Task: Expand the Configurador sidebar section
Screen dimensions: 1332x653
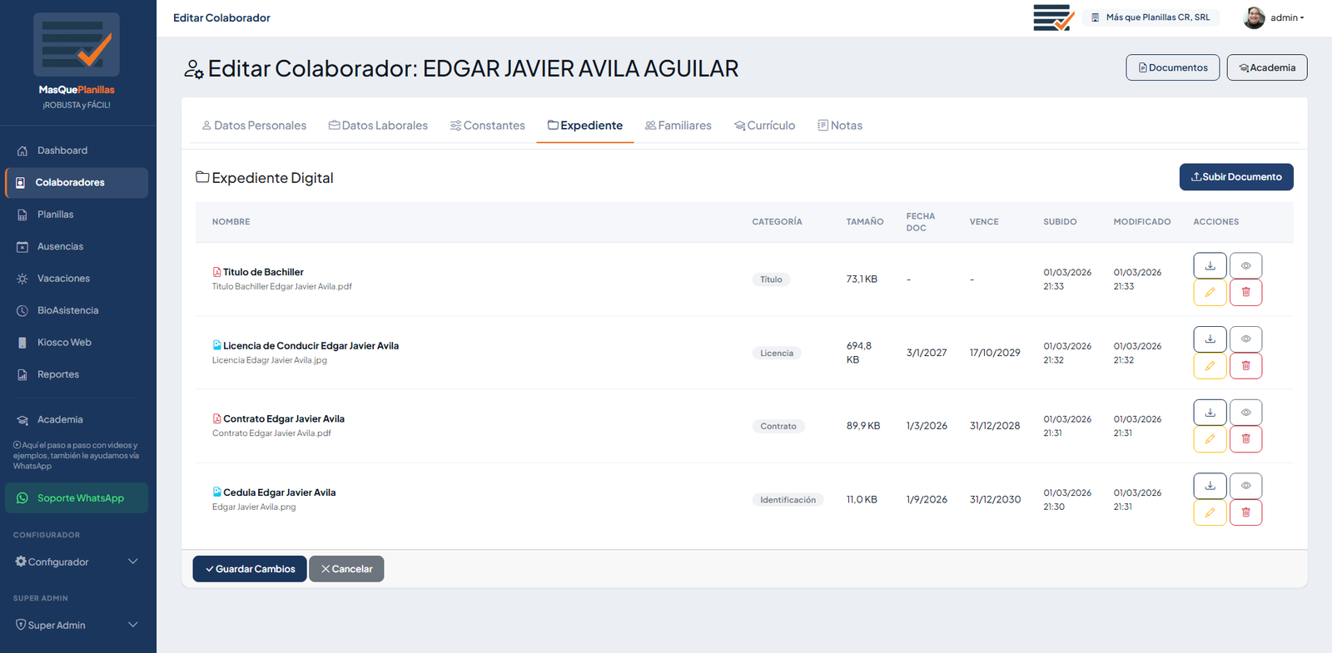Action: click(x=77, y=561)
